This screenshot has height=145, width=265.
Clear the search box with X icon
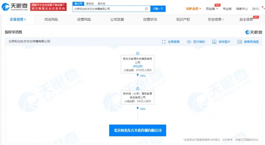click(x=146, y=9)
